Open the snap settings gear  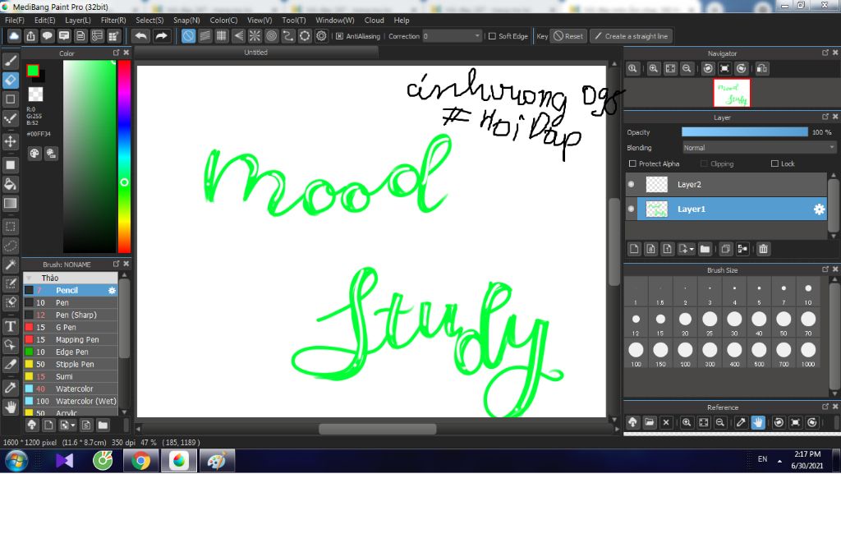point(321,36)
